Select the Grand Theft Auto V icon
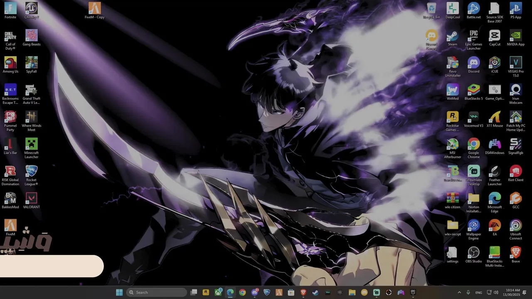The height and width of the screenshot is (299, 532). pos(32,94)
